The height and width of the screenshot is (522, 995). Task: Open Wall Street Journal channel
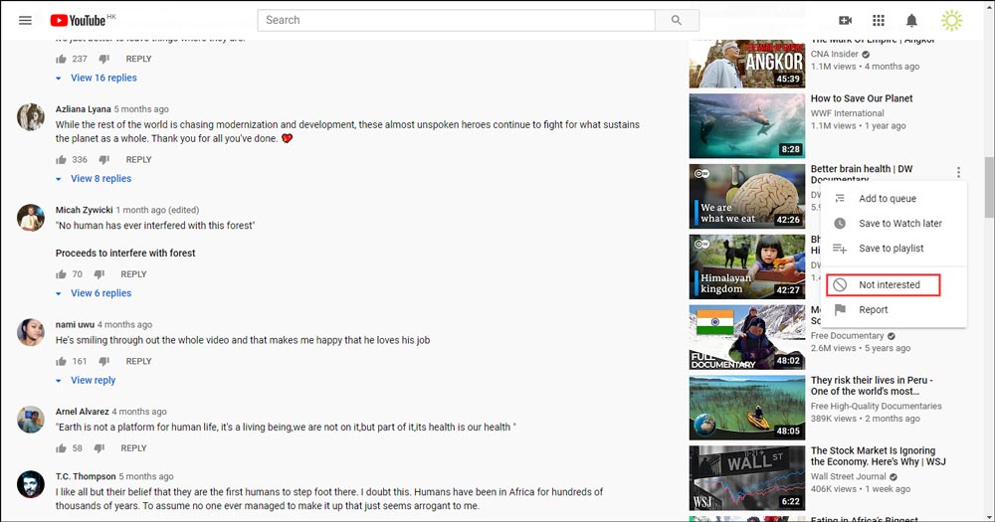[848, 476]
